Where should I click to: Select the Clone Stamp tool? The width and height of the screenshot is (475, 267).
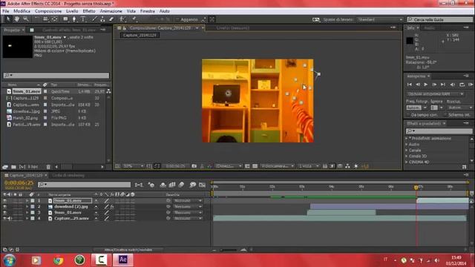click(x=102, y=19)
